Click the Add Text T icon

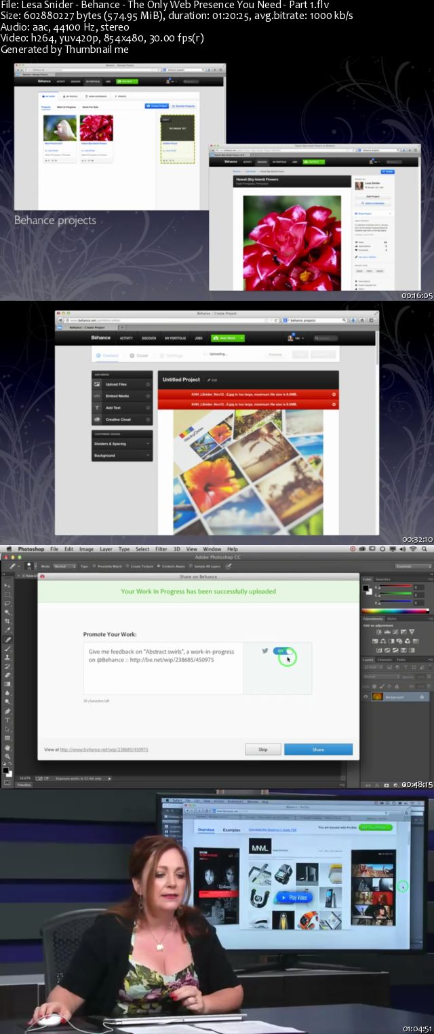click(98, 407)
